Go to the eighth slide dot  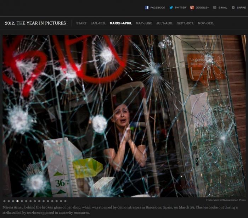[x=35, y=201]
